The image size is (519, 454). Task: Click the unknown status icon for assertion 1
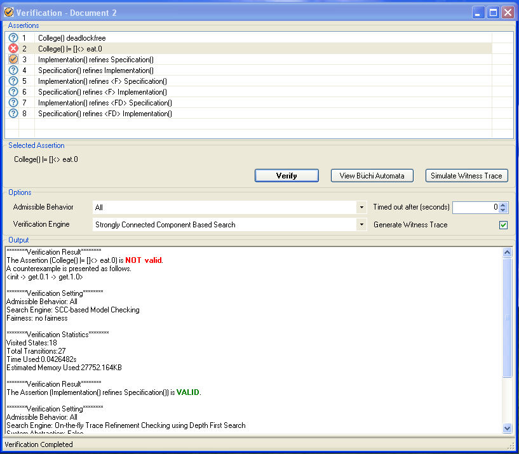pos(13,38)
